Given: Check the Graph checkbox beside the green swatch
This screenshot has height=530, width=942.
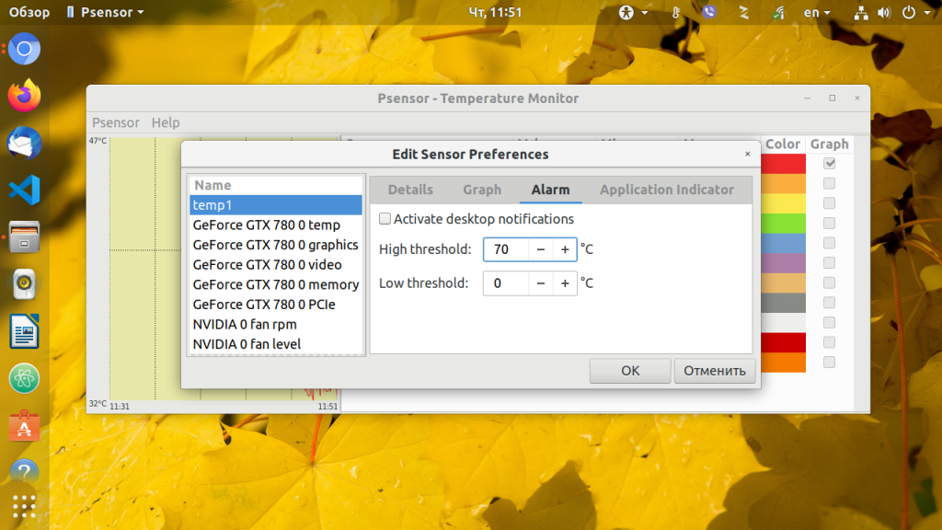Looking at the screenshot, I should 829,223.
